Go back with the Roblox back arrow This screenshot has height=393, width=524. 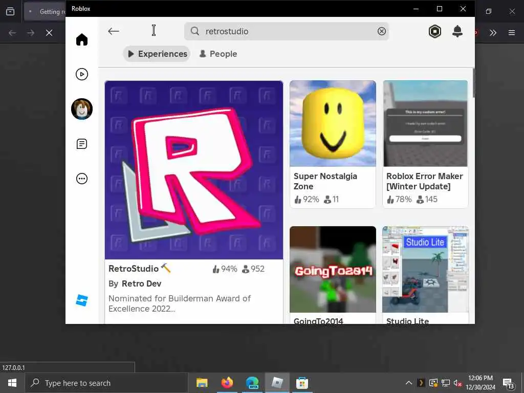pos(114,31)
